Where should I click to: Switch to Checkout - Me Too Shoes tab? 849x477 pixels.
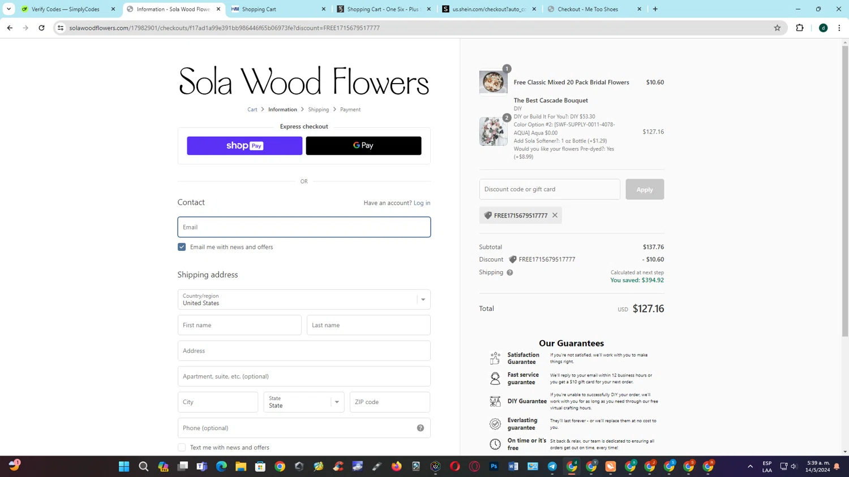click(593, 9)
